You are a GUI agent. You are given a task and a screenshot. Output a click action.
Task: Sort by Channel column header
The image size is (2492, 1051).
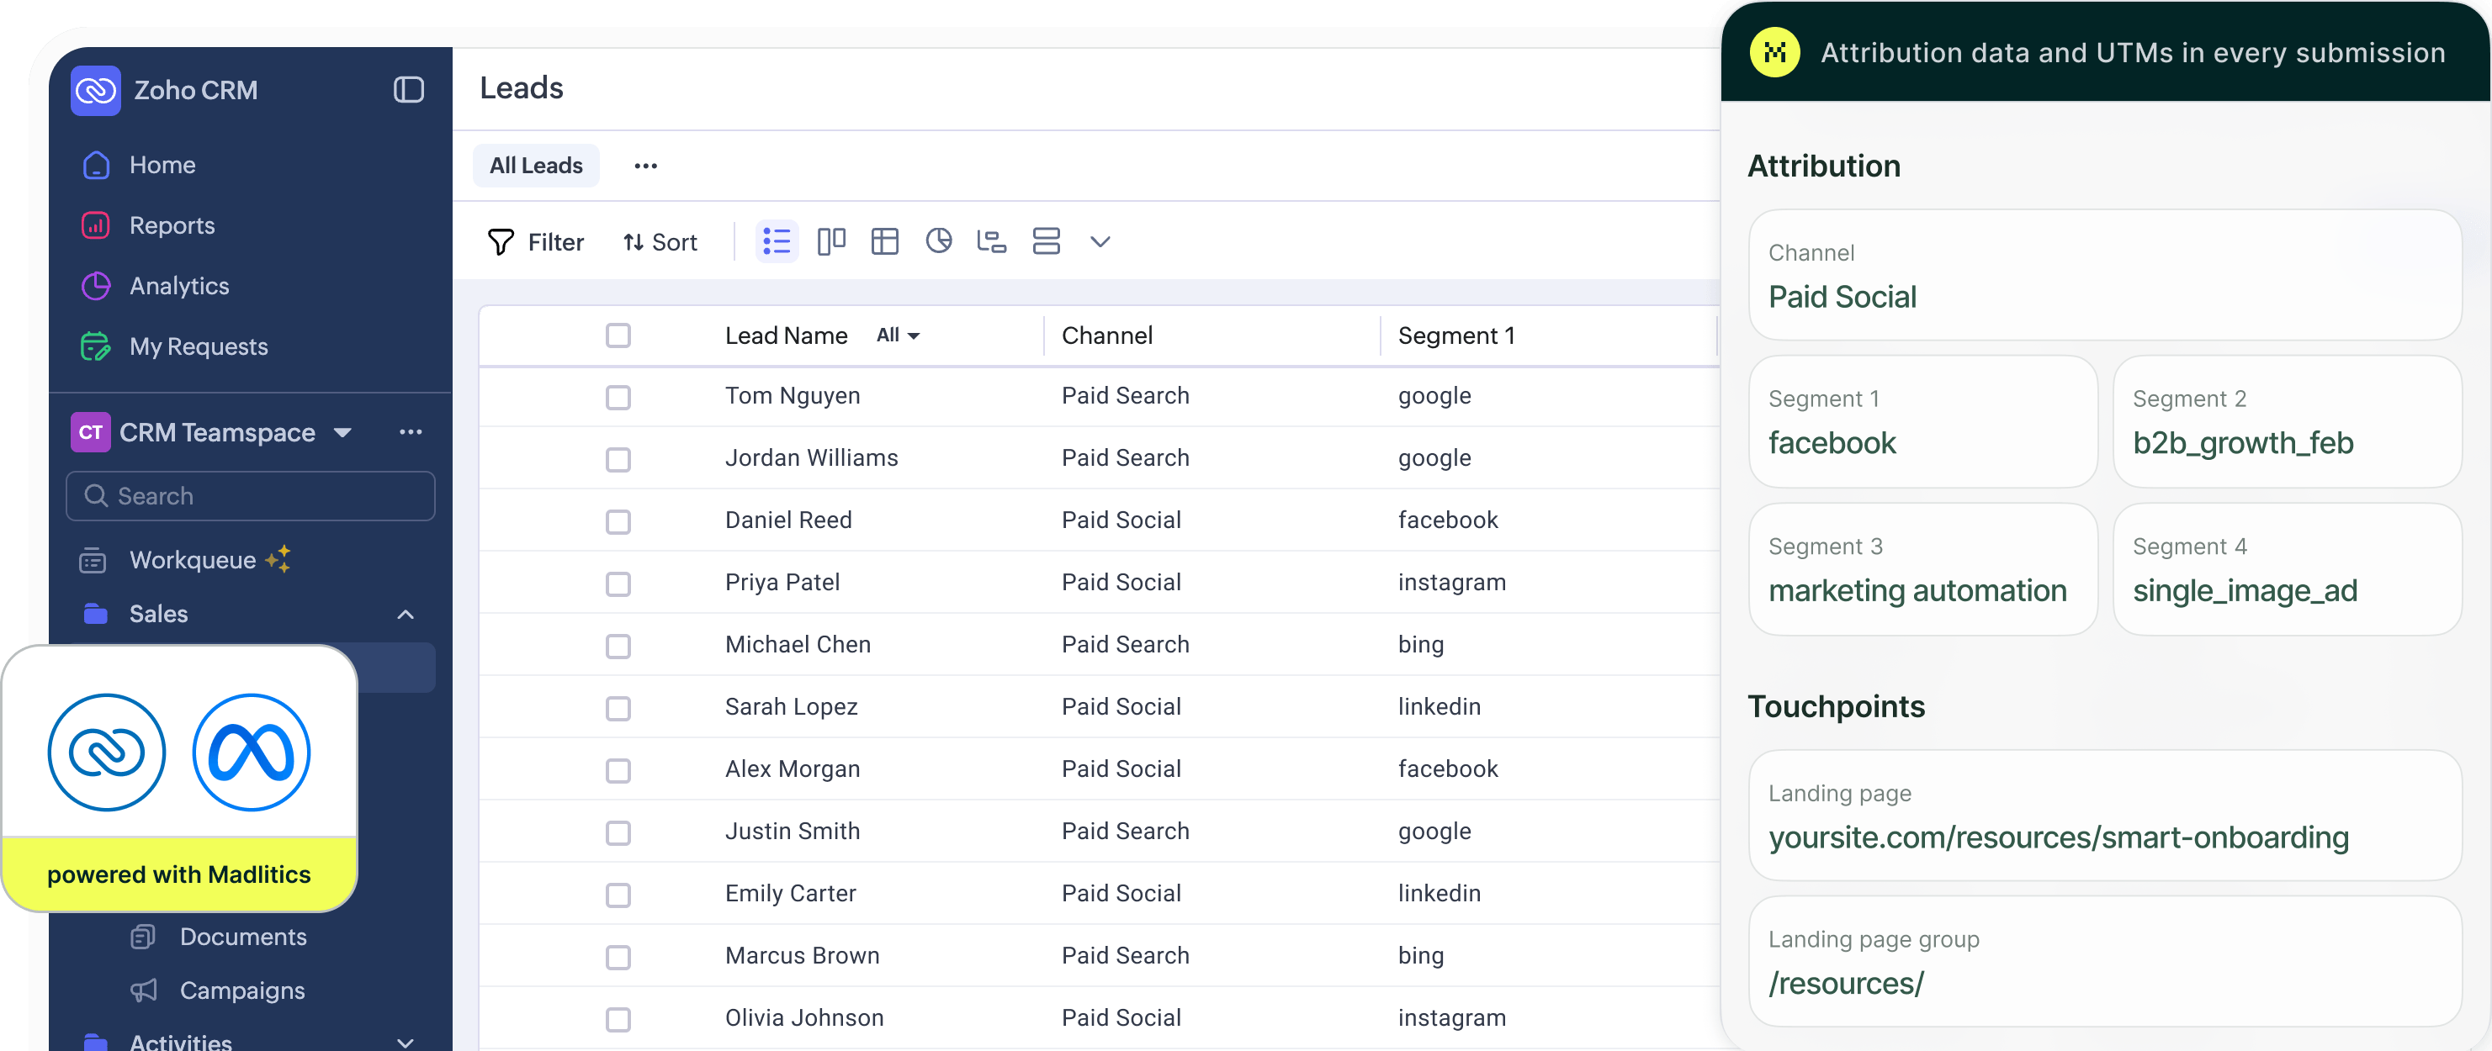[x=1106, y=335]
